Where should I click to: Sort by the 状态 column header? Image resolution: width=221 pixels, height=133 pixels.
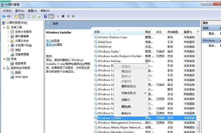161,32
